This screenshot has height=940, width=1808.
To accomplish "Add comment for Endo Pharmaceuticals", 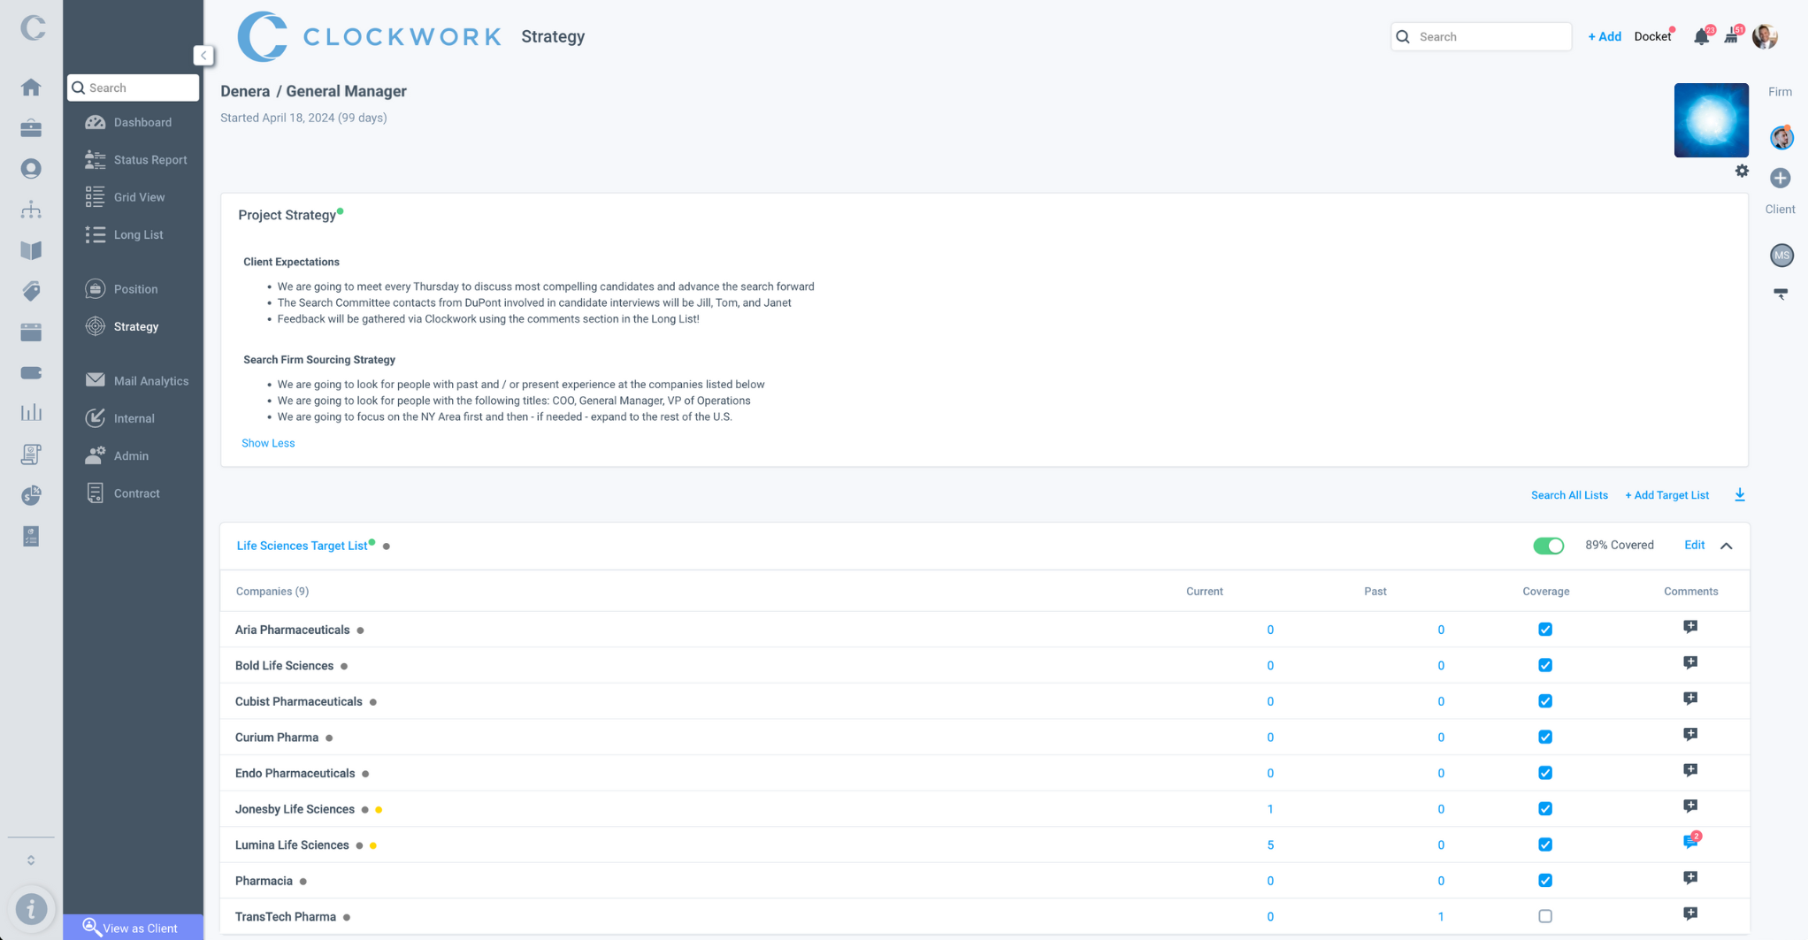I will [x=1690, y=770].
